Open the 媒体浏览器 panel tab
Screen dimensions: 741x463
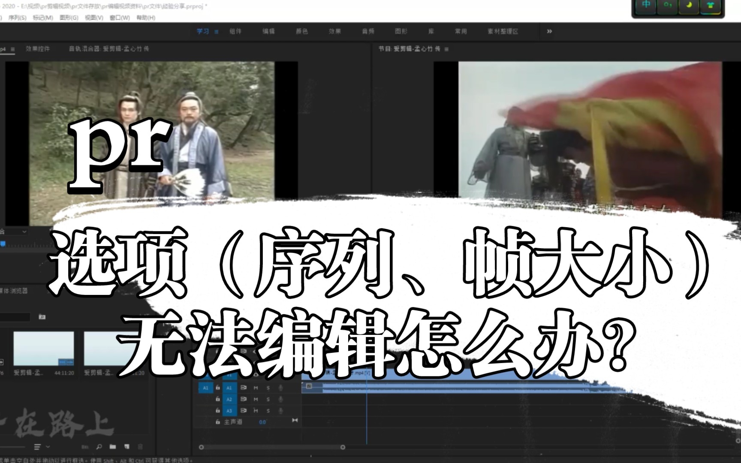pyautogui.click(x=14, y=291)
